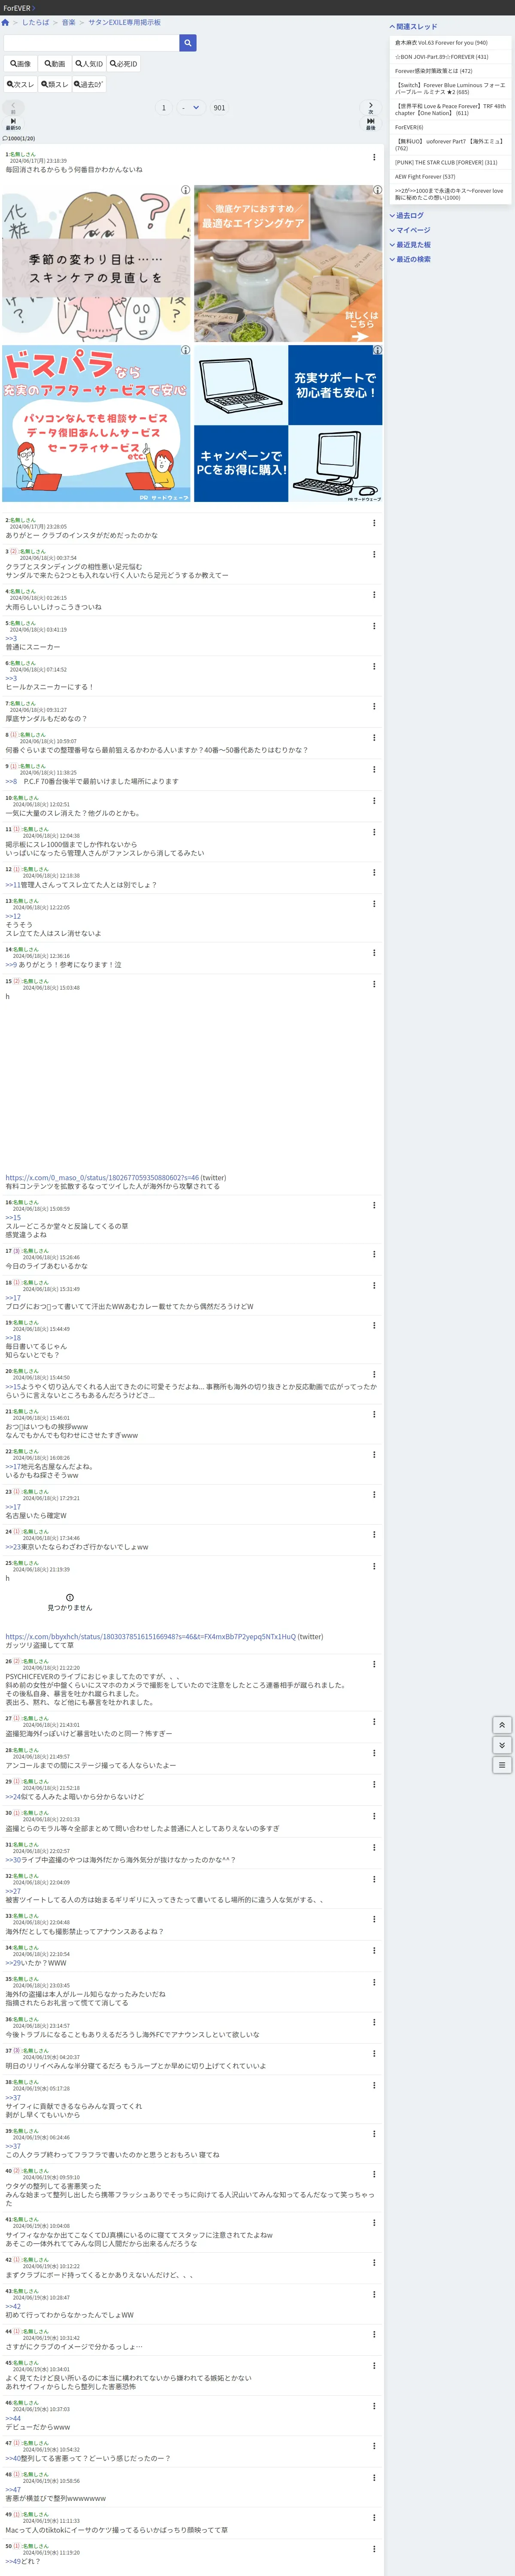The height and width of the screenshot is (2576, 515).
Task: Open the three-dot menu of post 2
Action: click(x=374, y=522)
